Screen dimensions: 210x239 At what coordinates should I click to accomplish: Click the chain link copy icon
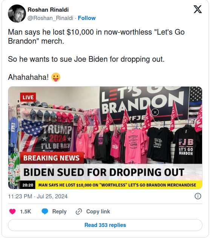pos(79,212)
